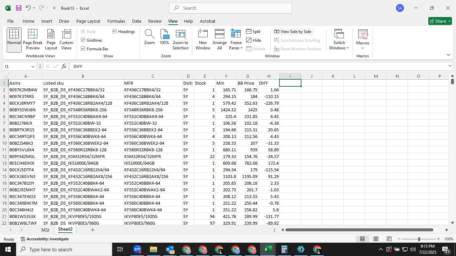Click the Split window button
Screen dimensions: 456x256
(x=253, y=31)
